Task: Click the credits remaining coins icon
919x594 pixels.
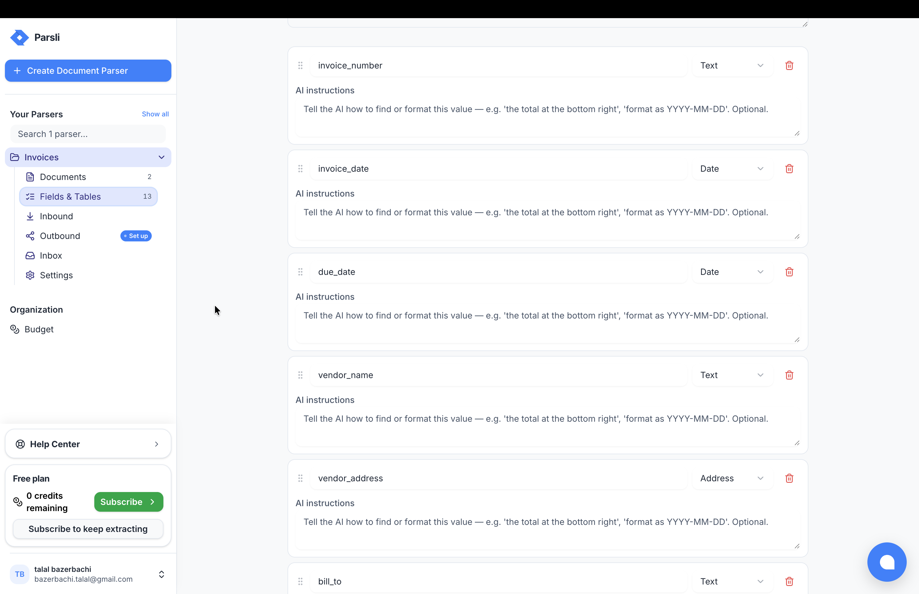Action: pos(18,502)
